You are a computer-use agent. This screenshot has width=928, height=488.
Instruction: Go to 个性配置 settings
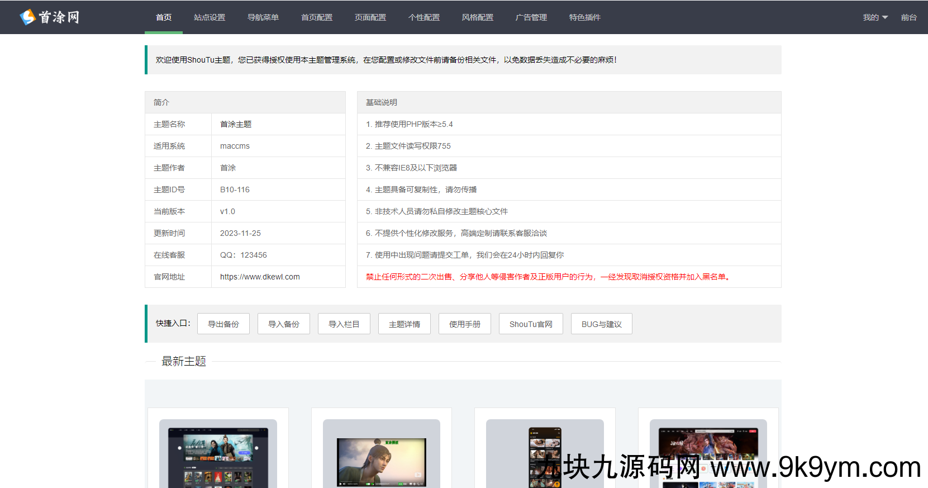coord(424,17)
